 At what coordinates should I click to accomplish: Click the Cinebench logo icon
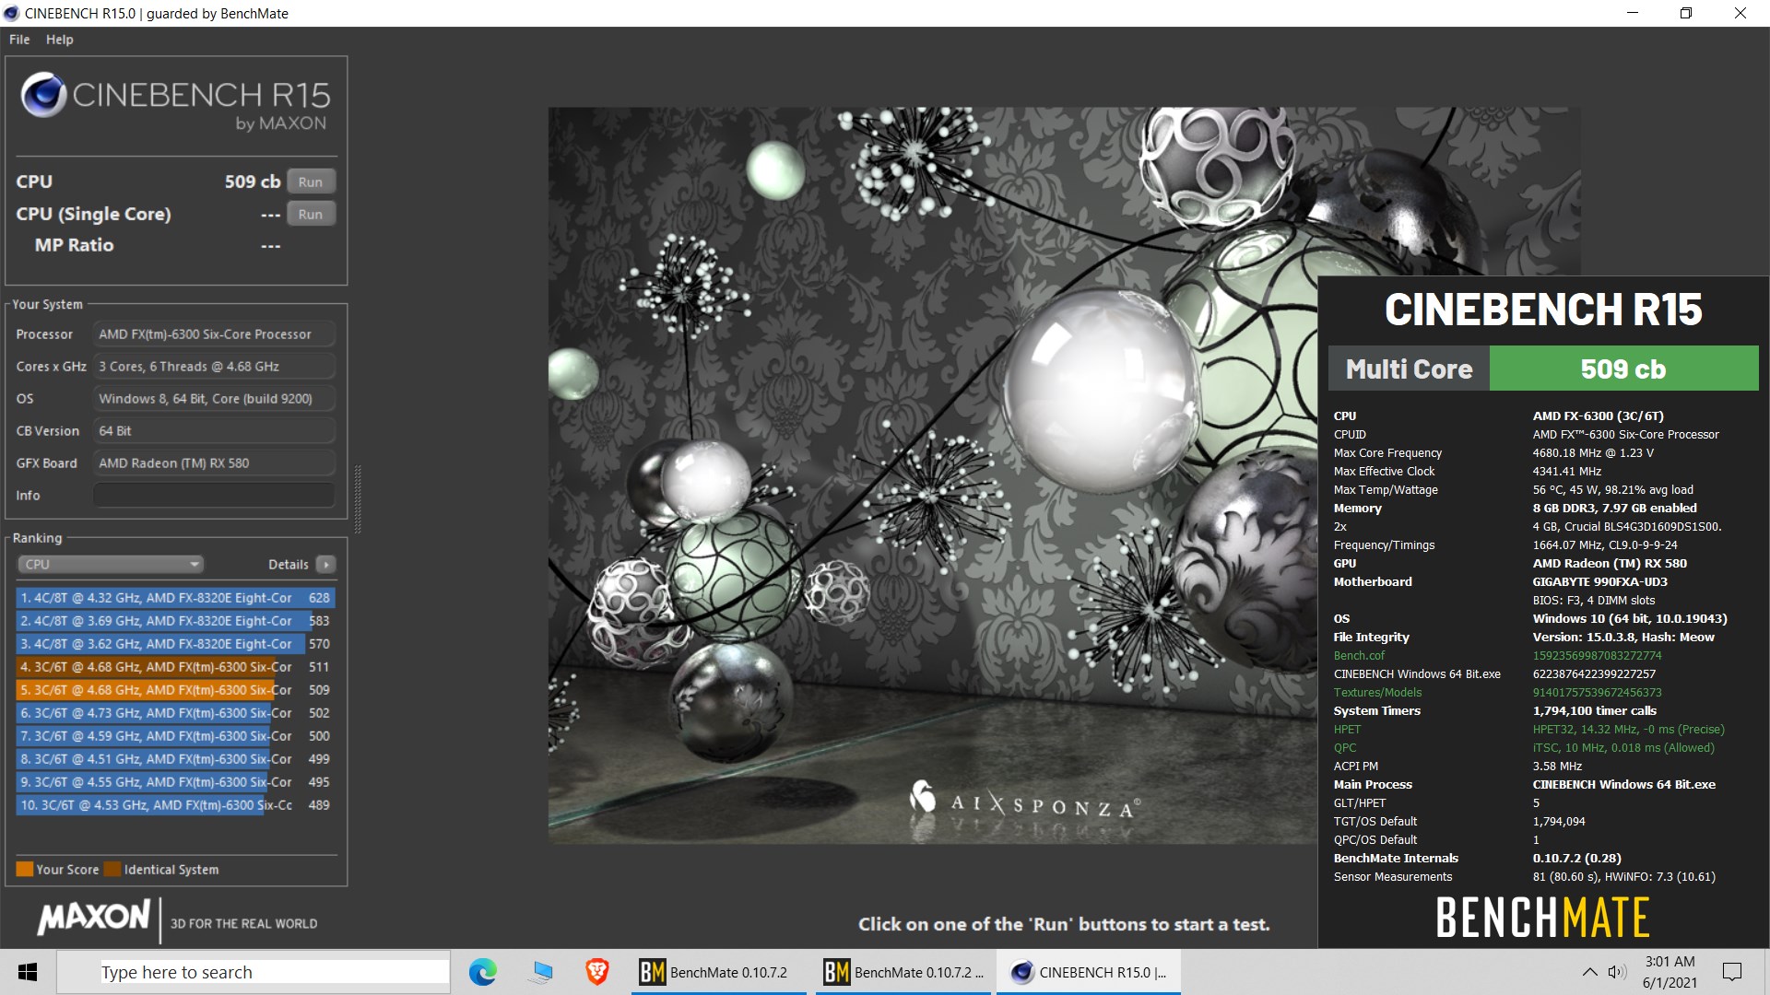pyautogui.click(x=43, y=95)
